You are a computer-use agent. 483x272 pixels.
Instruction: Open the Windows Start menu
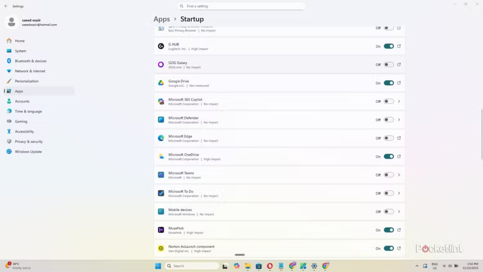coord(158,266)
